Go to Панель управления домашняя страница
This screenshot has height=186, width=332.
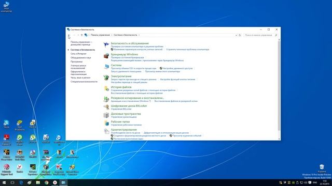click(x=81, y=43)
